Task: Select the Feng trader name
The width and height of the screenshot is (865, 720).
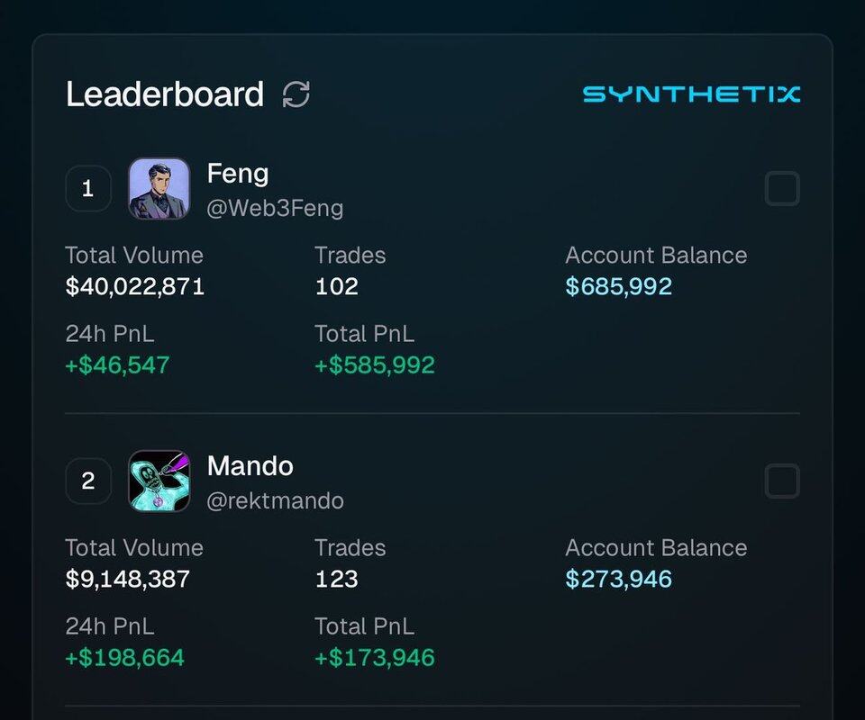Action: tap(238, 173)
